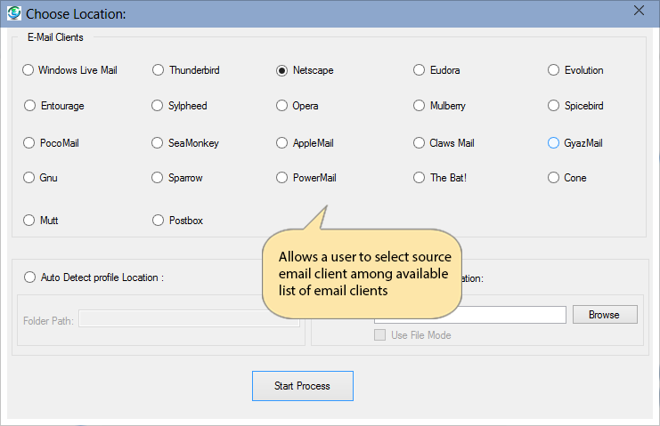Select the Netscape radio option

(x=282, y=70)
